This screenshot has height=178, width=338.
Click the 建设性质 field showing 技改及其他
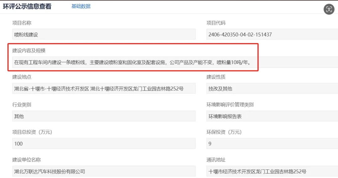click(272, 89)
